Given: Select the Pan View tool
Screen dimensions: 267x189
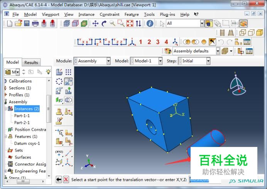Looking at the screenshot, I should 95,23.
